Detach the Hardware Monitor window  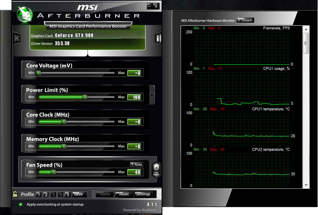[x=245, y=20]
